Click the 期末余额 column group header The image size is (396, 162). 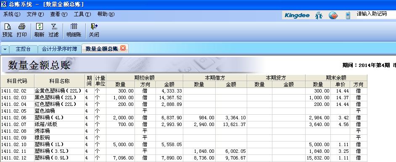click(336, 78)
